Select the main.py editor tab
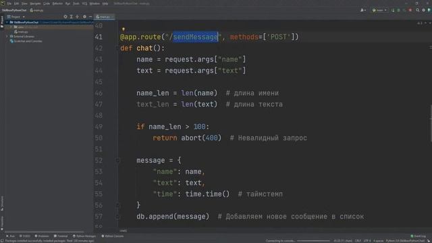This screenshot has width=432, height=243. click(x=104, y=17)
